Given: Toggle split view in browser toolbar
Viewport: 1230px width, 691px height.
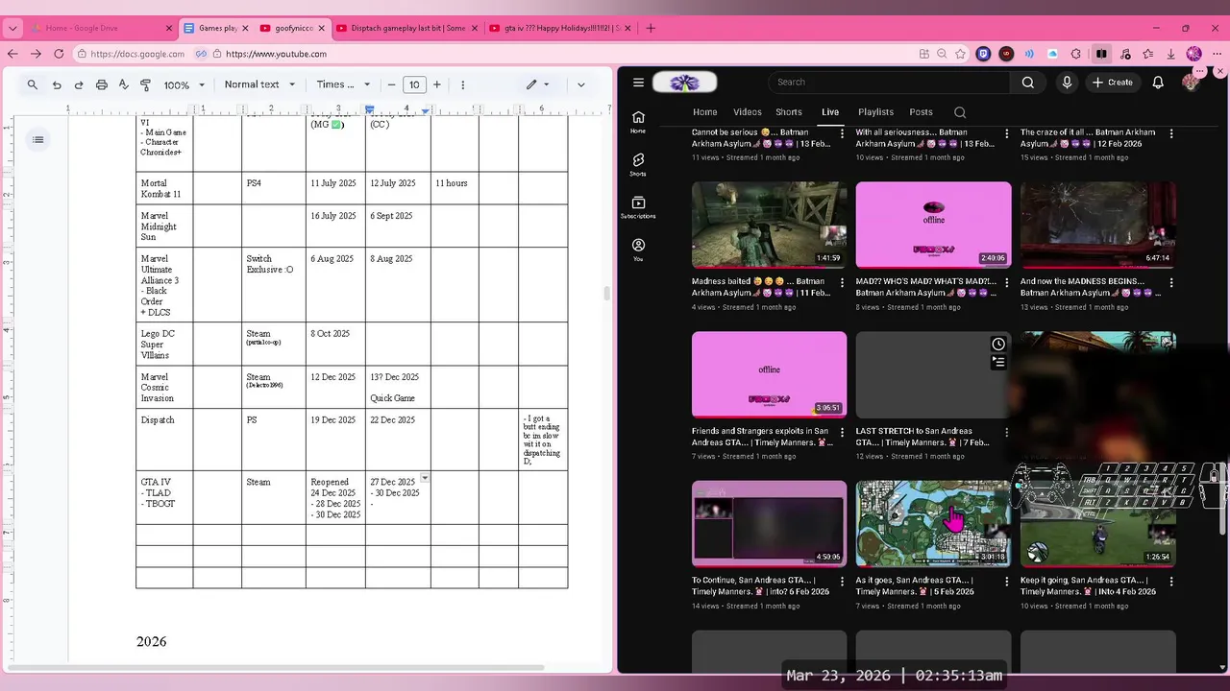Looking at the screenshot, I should coord(1101,54).
